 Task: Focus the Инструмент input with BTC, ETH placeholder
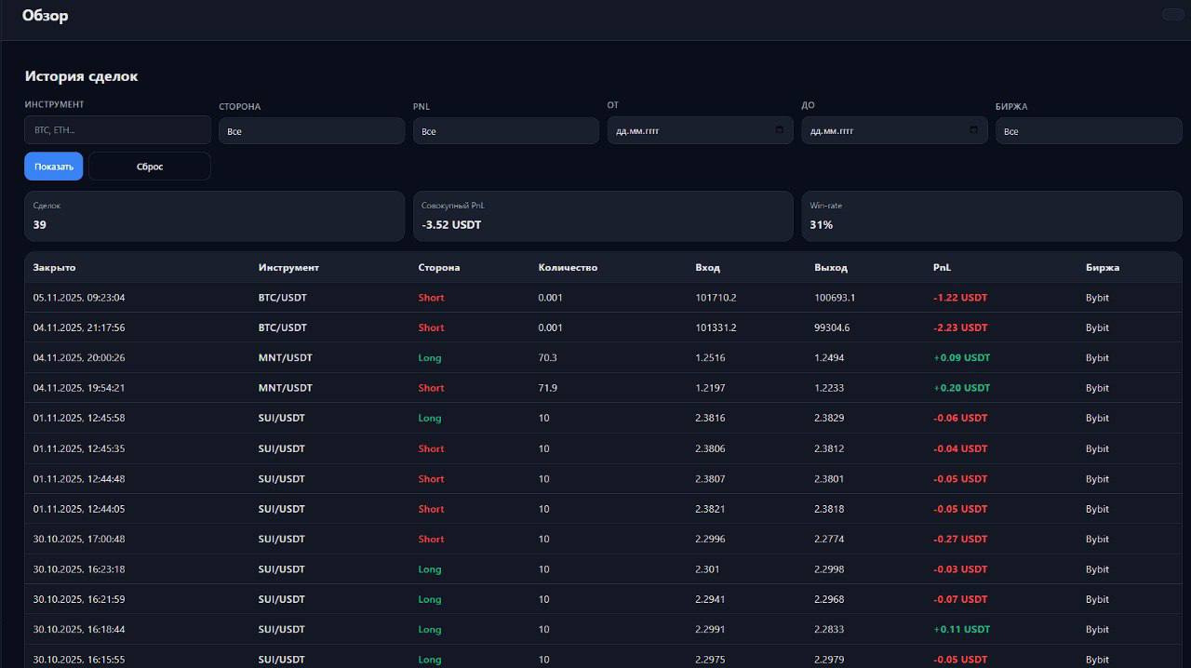click(x=118, y=130)
